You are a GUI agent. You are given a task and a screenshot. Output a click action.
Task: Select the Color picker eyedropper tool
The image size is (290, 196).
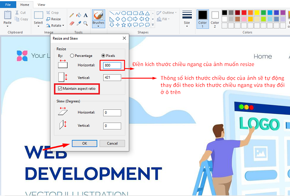[x=79, y=24]
